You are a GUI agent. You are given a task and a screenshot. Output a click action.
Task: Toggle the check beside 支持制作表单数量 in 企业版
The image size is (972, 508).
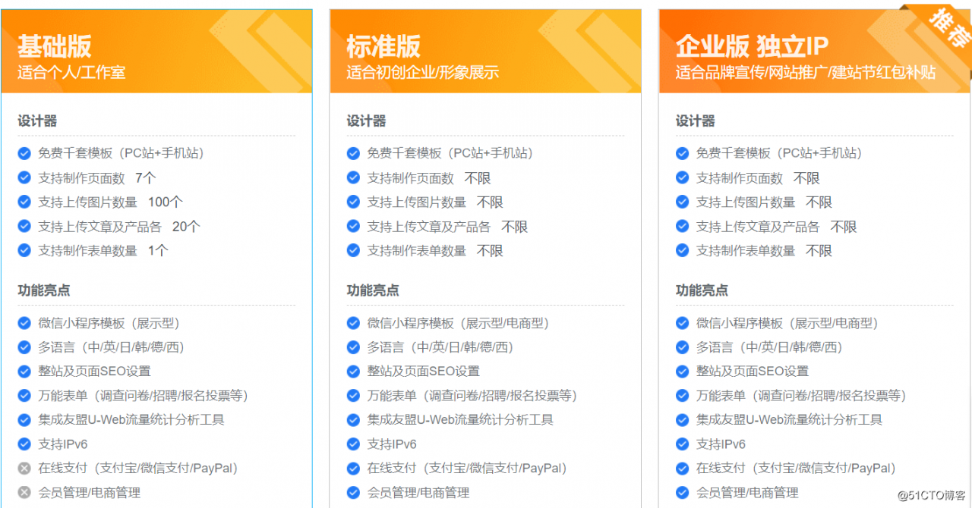pyautogui.click(x=682, y=250)
